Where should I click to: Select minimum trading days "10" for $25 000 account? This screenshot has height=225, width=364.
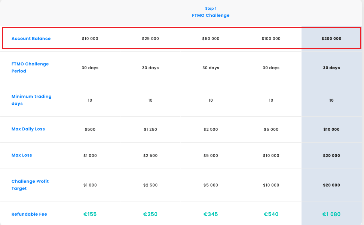150,100
